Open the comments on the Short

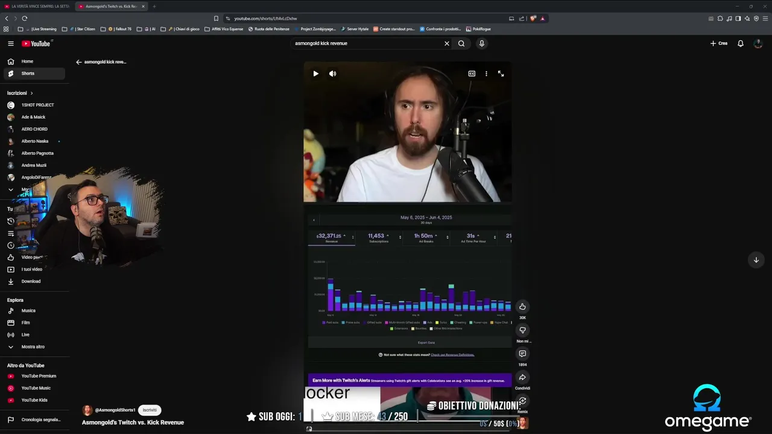click(x=522, y=354)
